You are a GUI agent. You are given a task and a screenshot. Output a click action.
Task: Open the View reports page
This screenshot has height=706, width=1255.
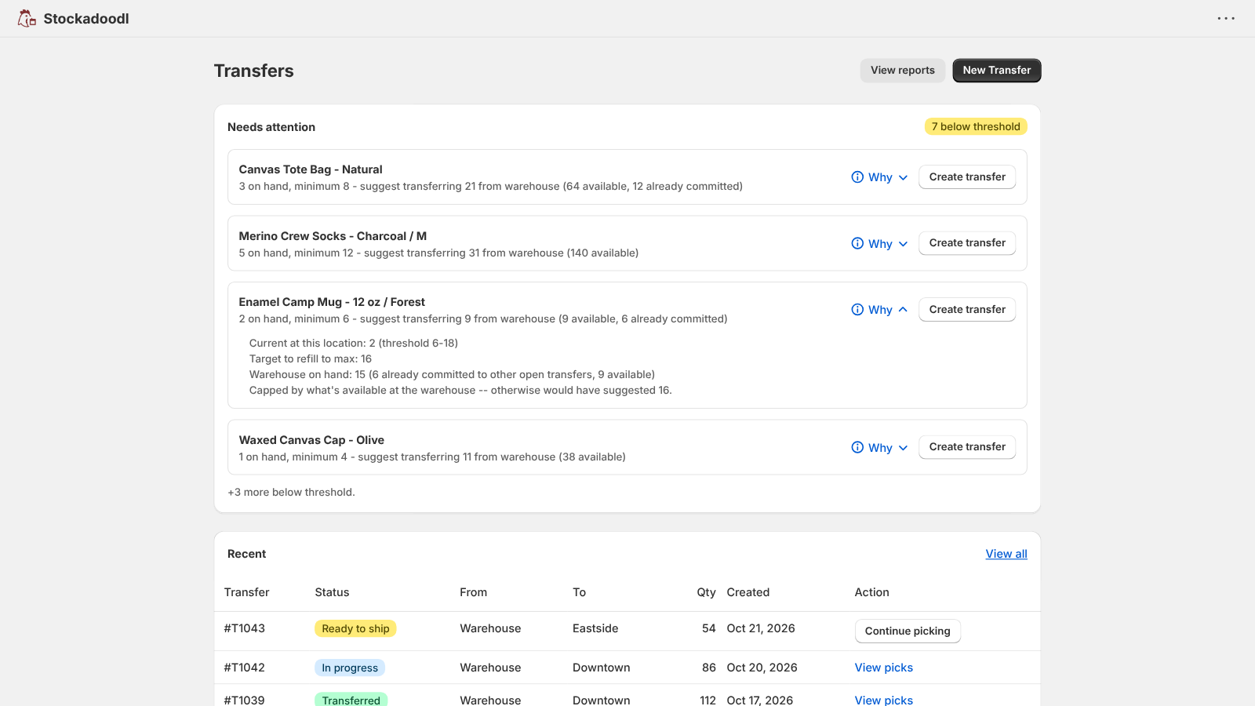(903, 71)
